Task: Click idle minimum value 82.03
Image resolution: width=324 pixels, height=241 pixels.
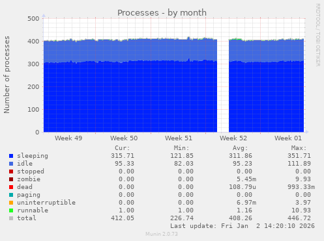Action: click(184, 164)
